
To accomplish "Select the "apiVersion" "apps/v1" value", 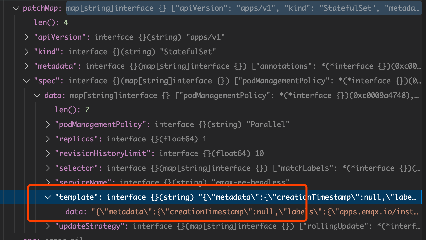I will click(x=205, y=37).
